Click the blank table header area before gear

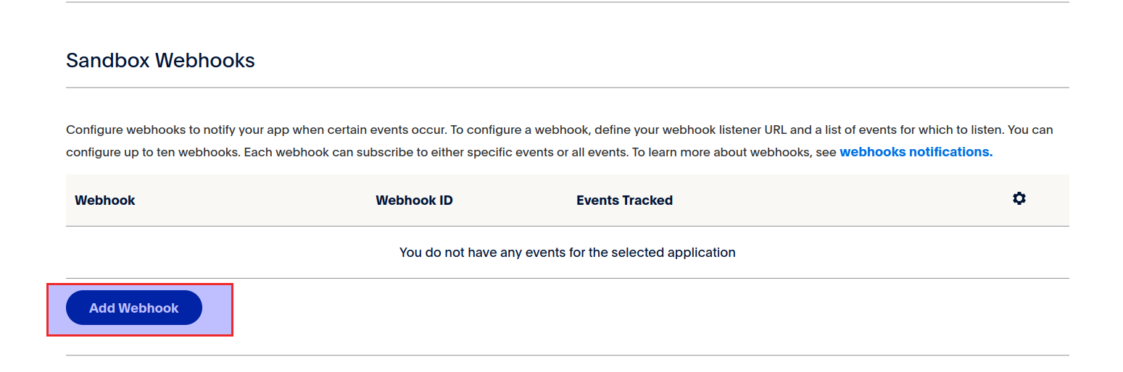click(834, 200)
